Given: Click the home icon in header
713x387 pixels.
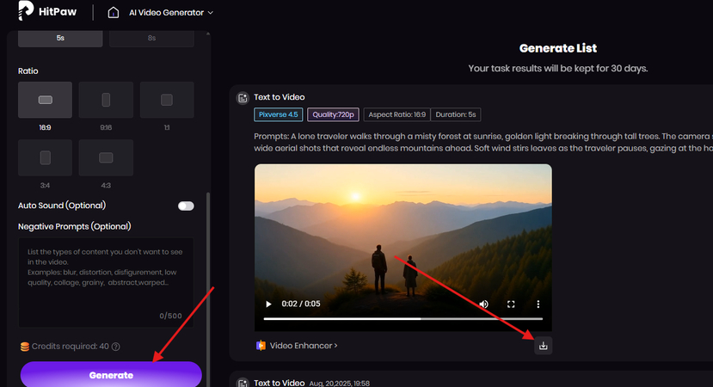Looking at the screenshot, I should pyautogui.click(x=114, y=13).
